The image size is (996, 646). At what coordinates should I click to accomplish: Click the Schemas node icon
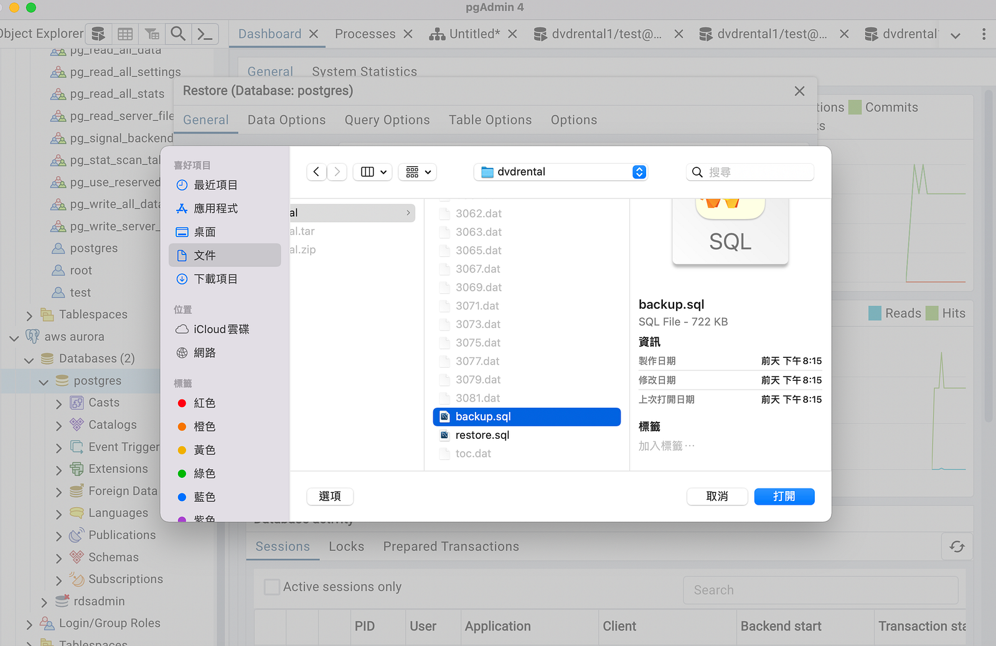click(77, 557)
